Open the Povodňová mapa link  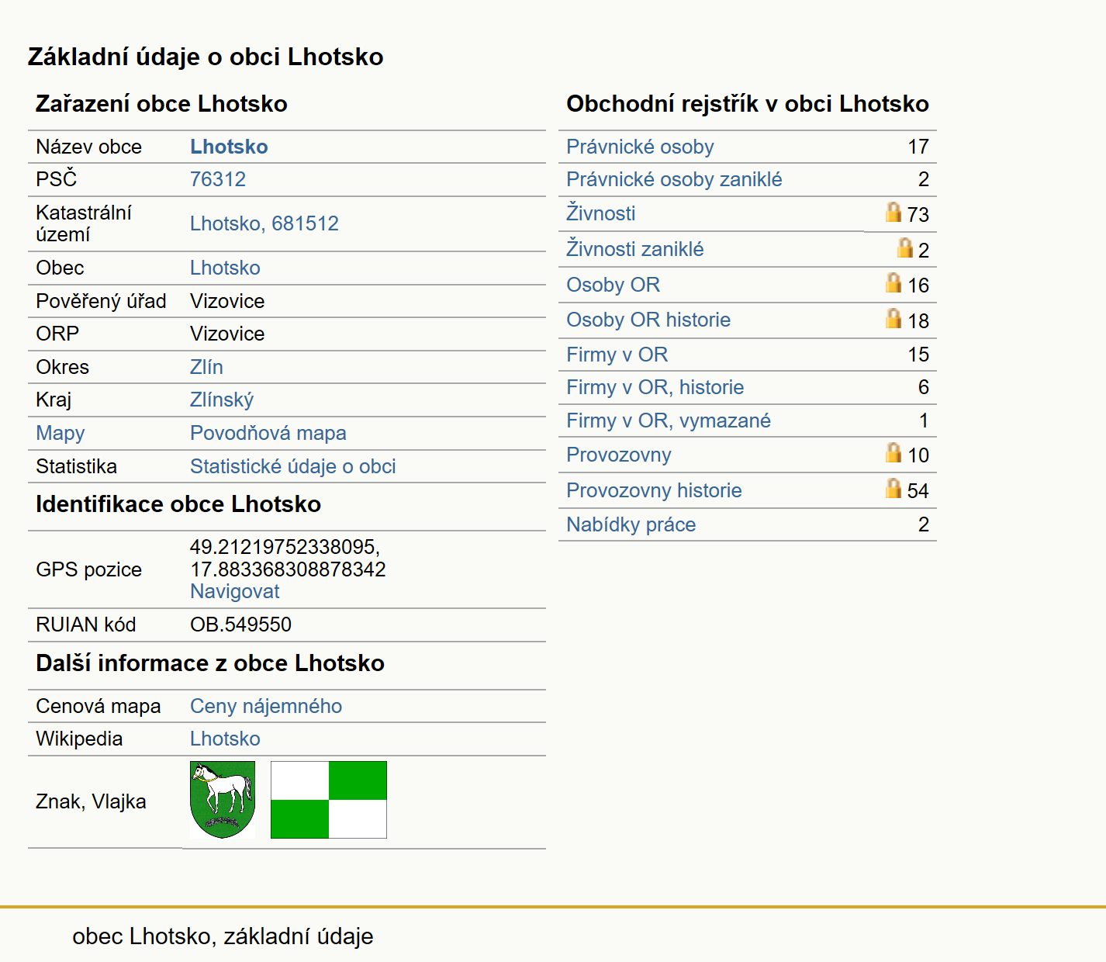point(268,433)
